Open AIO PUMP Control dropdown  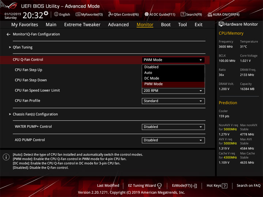tap(173, 140)
